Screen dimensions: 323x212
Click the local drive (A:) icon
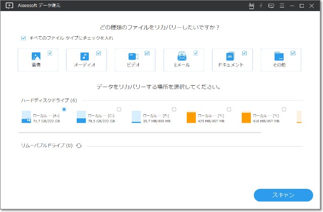(26, 118)
